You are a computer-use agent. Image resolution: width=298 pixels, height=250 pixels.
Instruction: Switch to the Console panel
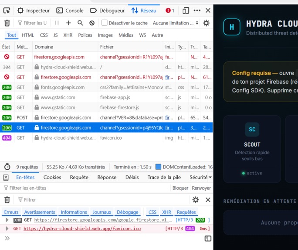[70, 10]
